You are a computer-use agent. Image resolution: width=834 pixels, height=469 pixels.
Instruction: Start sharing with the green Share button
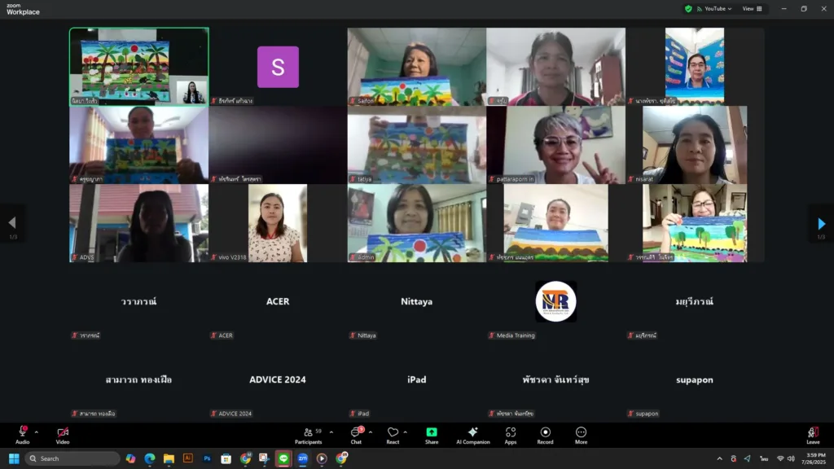(x=432, y=435)
